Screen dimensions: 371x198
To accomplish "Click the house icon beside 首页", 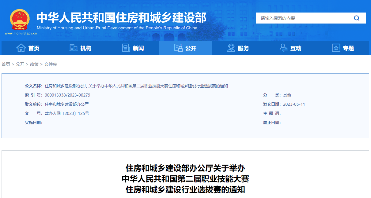I will (21, 48).
